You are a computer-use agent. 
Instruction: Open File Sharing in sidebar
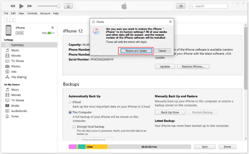tap(19, 77)
